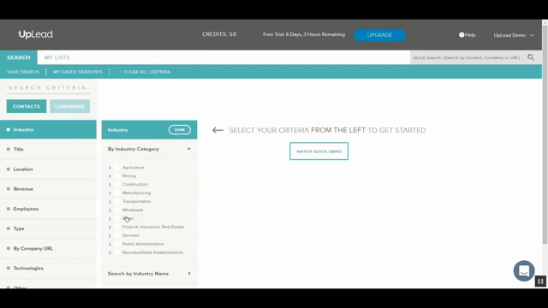
Task: Expand Nonclassifiable Establishments arrow
Action: click(x=110, y=252)
